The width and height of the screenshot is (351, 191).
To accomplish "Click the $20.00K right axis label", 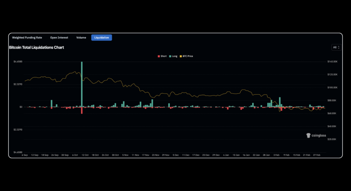I will tap(332, 139).
